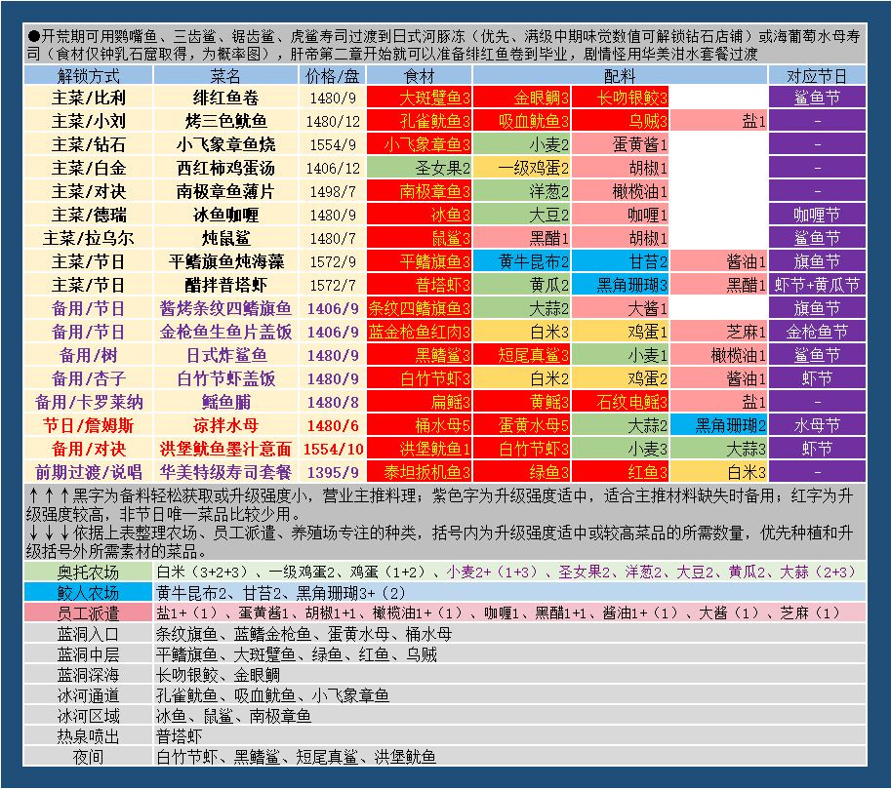This screenshot has height=790, width=891.
Task: Select the red 大斑躄鱼3 ingredient cell
Action: pyautogui.click(x=419, y=98)
